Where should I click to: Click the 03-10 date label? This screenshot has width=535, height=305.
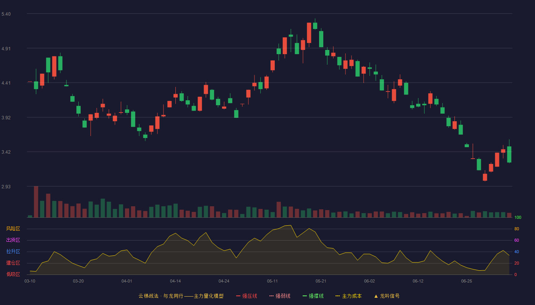coord(30,281)
